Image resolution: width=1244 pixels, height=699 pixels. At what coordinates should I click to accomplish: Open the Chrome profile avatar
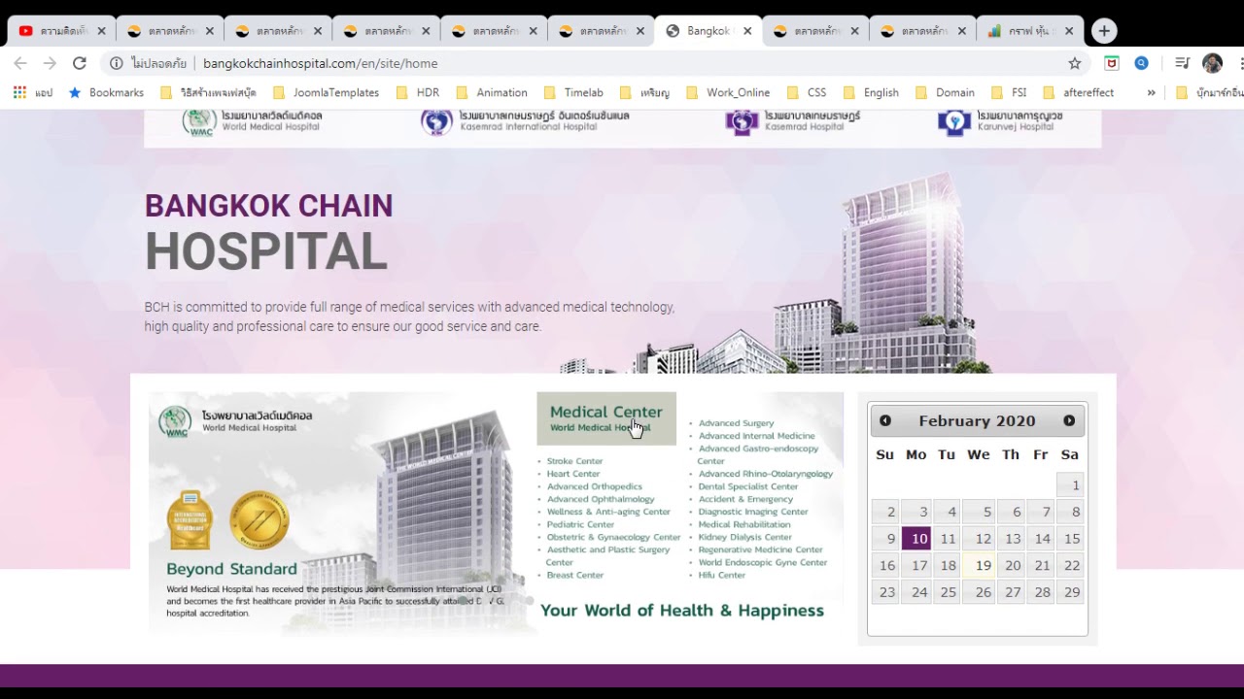(x=1212, y=63)
